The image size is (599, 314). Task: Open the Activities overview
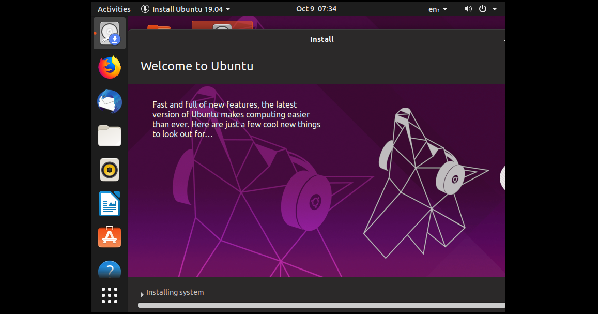(x=114, y=9)
